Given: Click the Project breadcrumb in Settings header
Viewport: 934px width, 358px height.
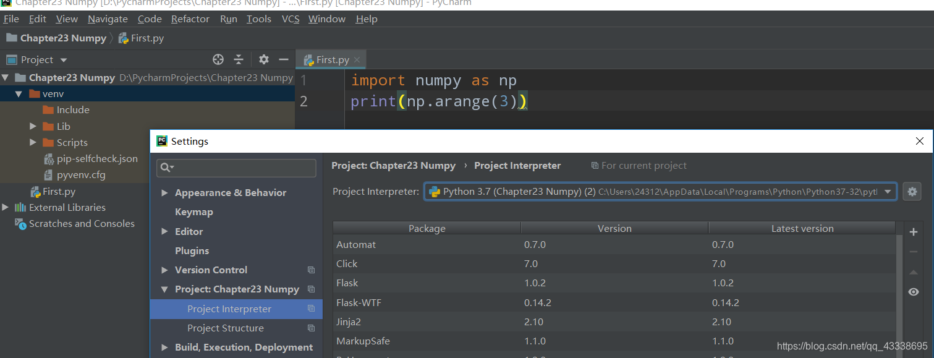Looking at the screenshot, I should point(393,166).
